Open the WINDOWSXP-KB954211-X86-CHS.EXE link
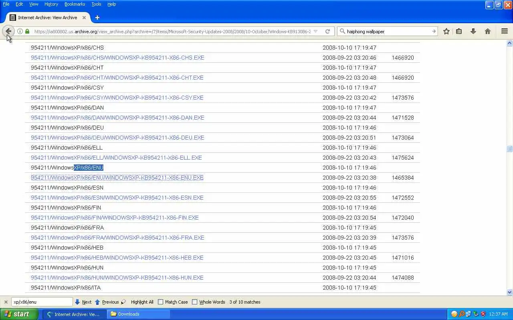513x320 pixels. [117, 58]
